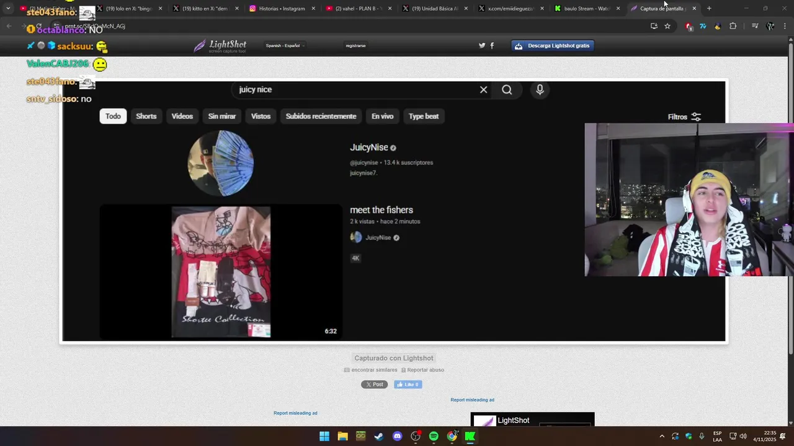Select the En vivo filter chip

point(382,116)
